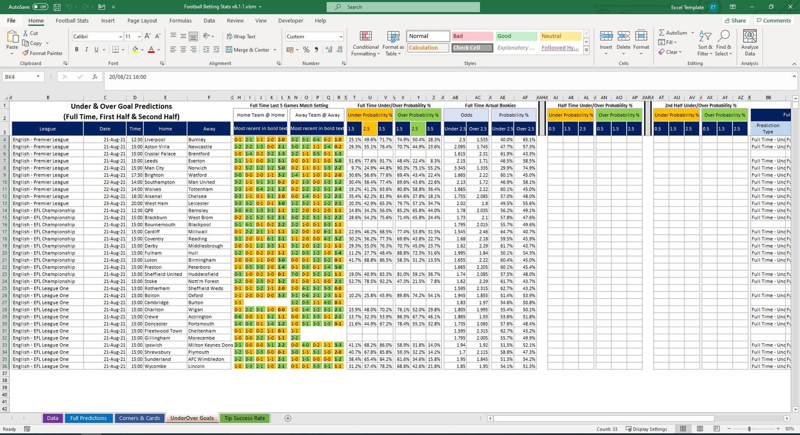Click the Comma Style icon
Viewport: 800px width, 435px height.
coord(316,49)
